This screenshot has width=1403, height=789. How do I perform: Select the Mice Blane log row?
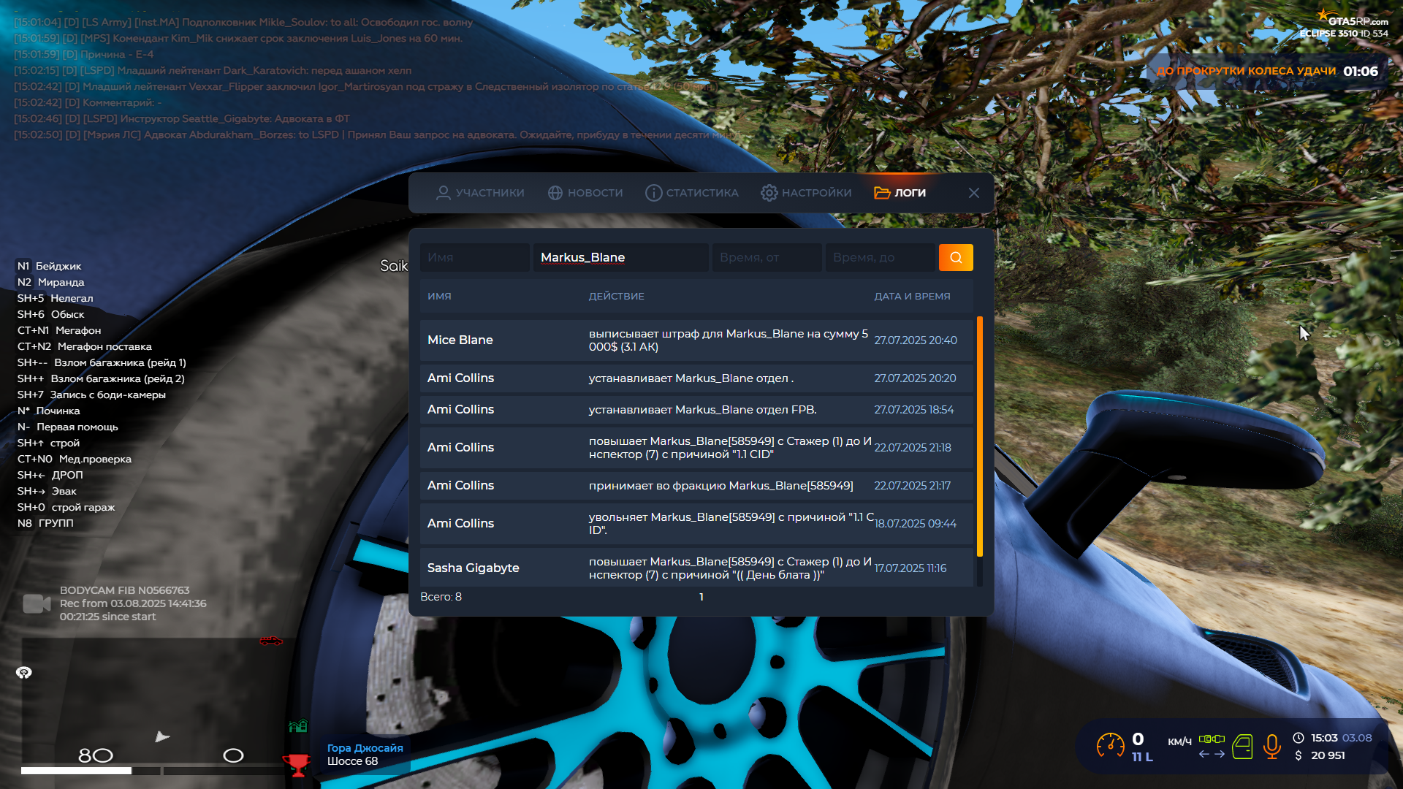point(697,340)
